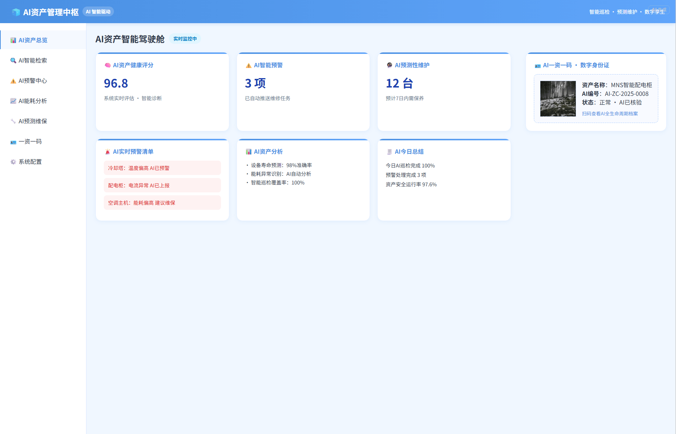The height and width of the screenshot is (434, 676).
Task: Select the 冷却塔 温度偏高 alert row
Action: pos(162,168)
